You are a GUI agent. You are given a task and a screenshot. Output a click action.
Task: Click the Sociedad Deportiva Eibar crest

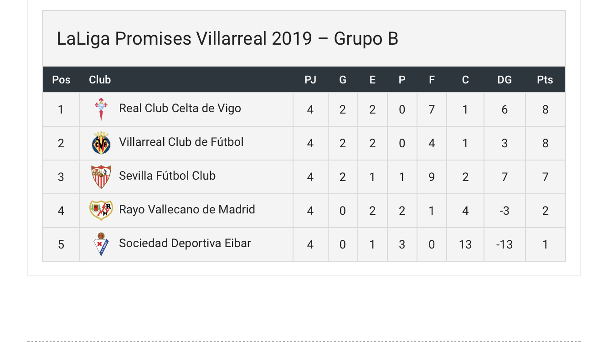(101, 244)
